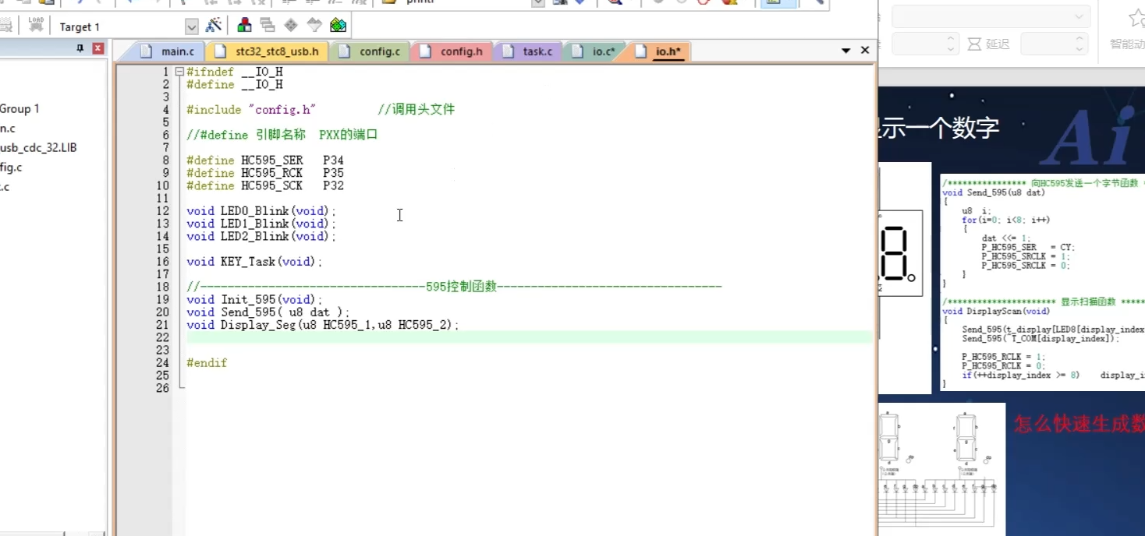1145x536 pixels.
Task: Click 'void LED1_Blink(void);' declaration
Action: tap(261, 224)
